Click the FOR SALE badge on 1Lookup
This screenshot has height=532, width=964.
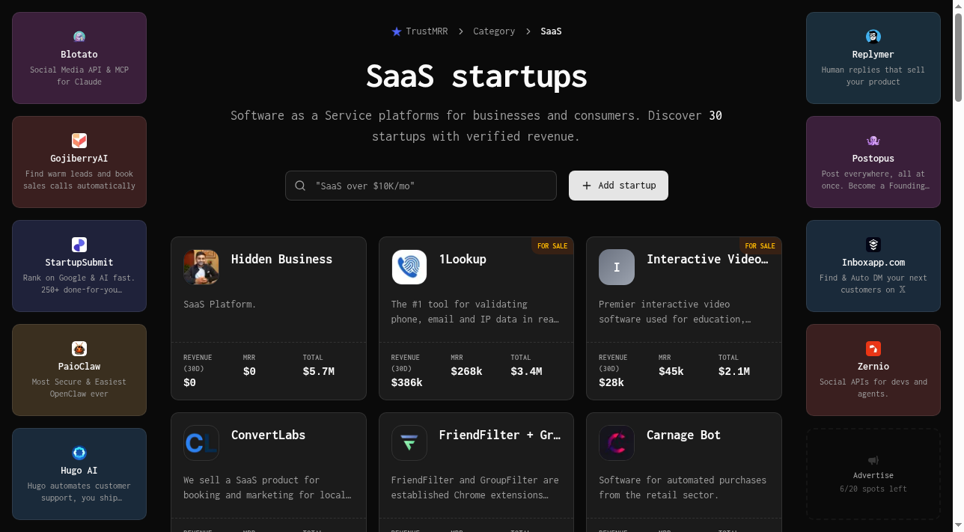[552, 246]
